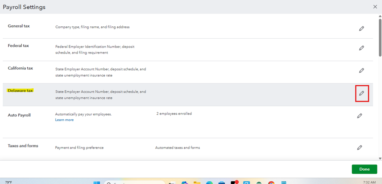Image resolution: width=382 pixels, height=184 pixels.
Task: Close the Payroll Settings panel
Action: tap(375, 7)
